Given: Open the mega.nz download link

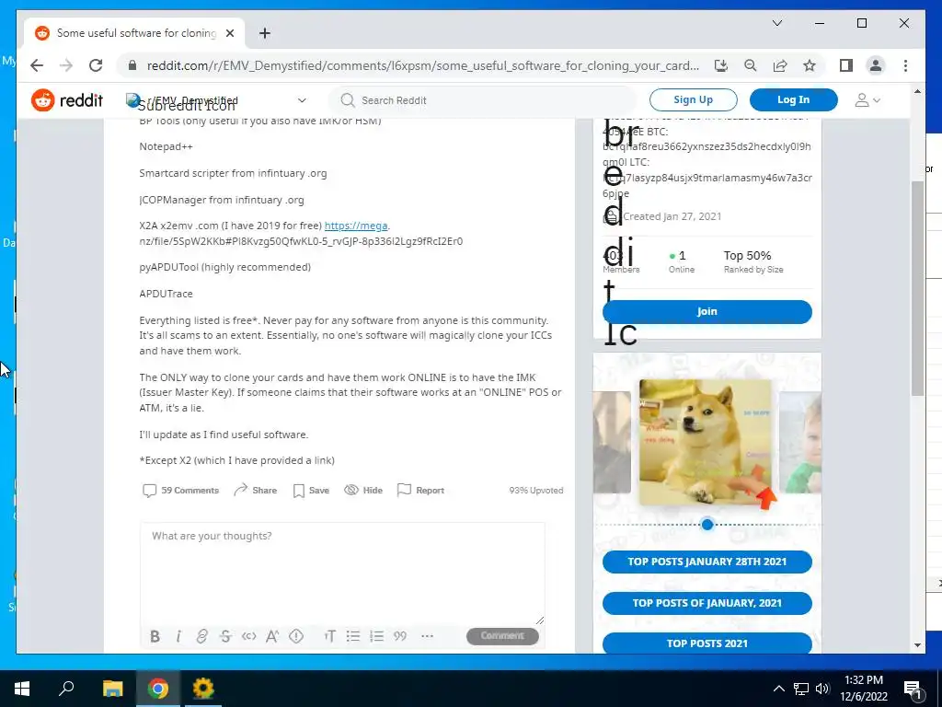Looking at the screenshot, I should coord(356,226).
